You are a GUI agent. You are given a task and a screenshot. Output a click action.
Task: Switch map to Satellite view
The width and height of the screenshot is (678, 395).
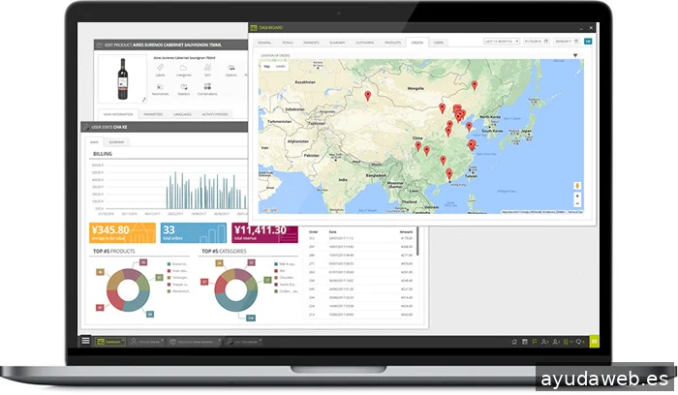tap(281, 66)
